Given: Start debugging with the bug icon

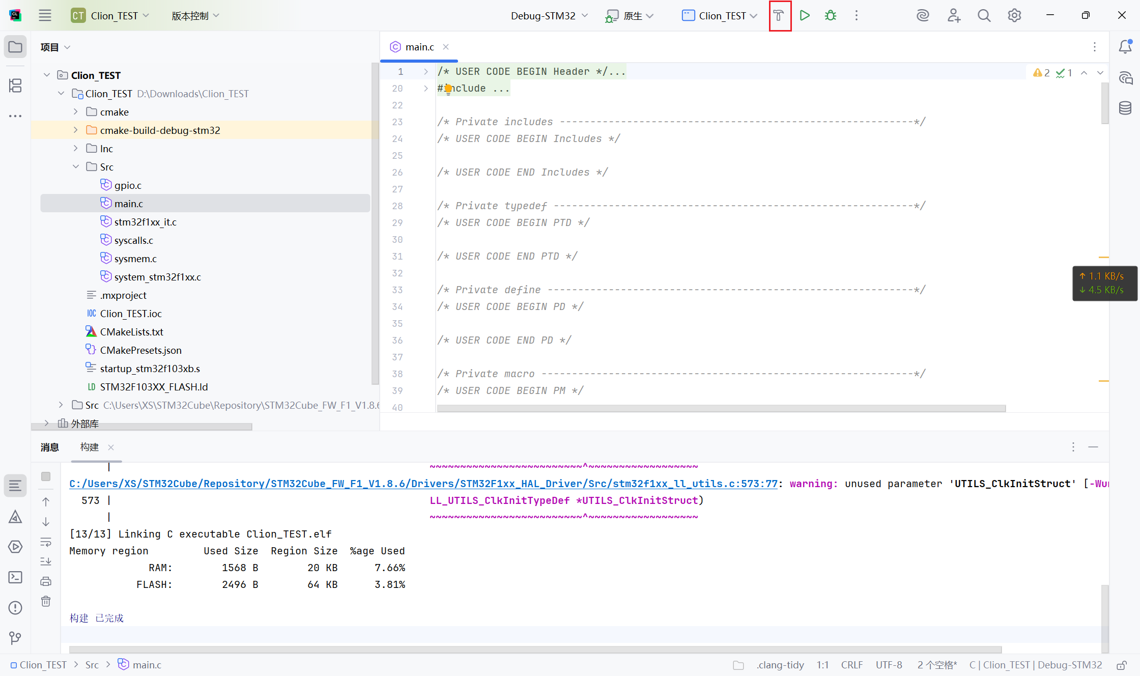Looking at the screenshot, I should point(831,16).
